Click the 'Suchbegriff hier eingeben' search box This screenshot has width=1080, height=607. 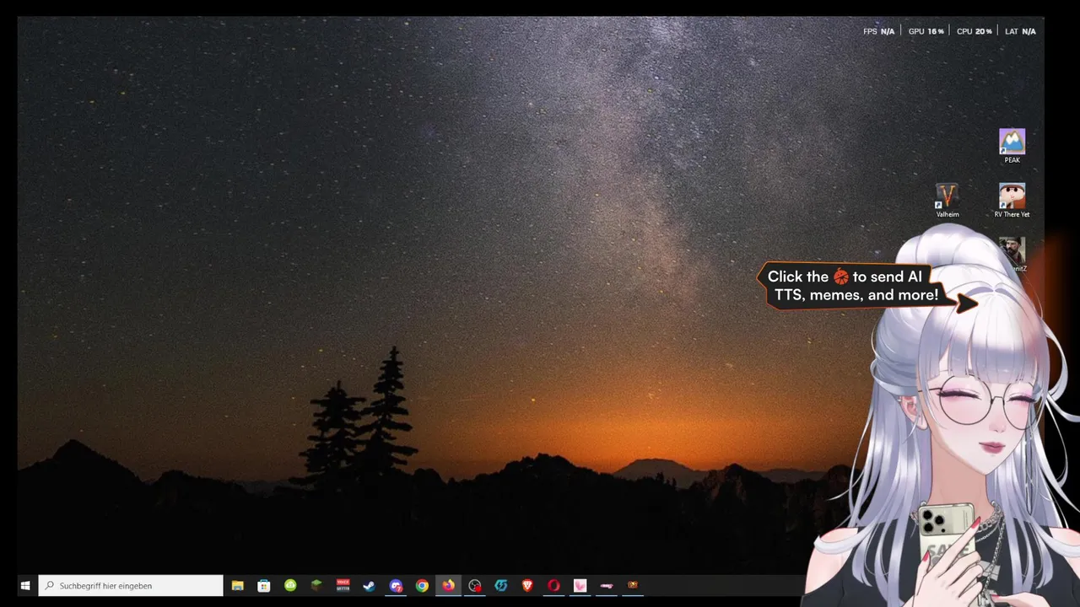pos(131,585)
